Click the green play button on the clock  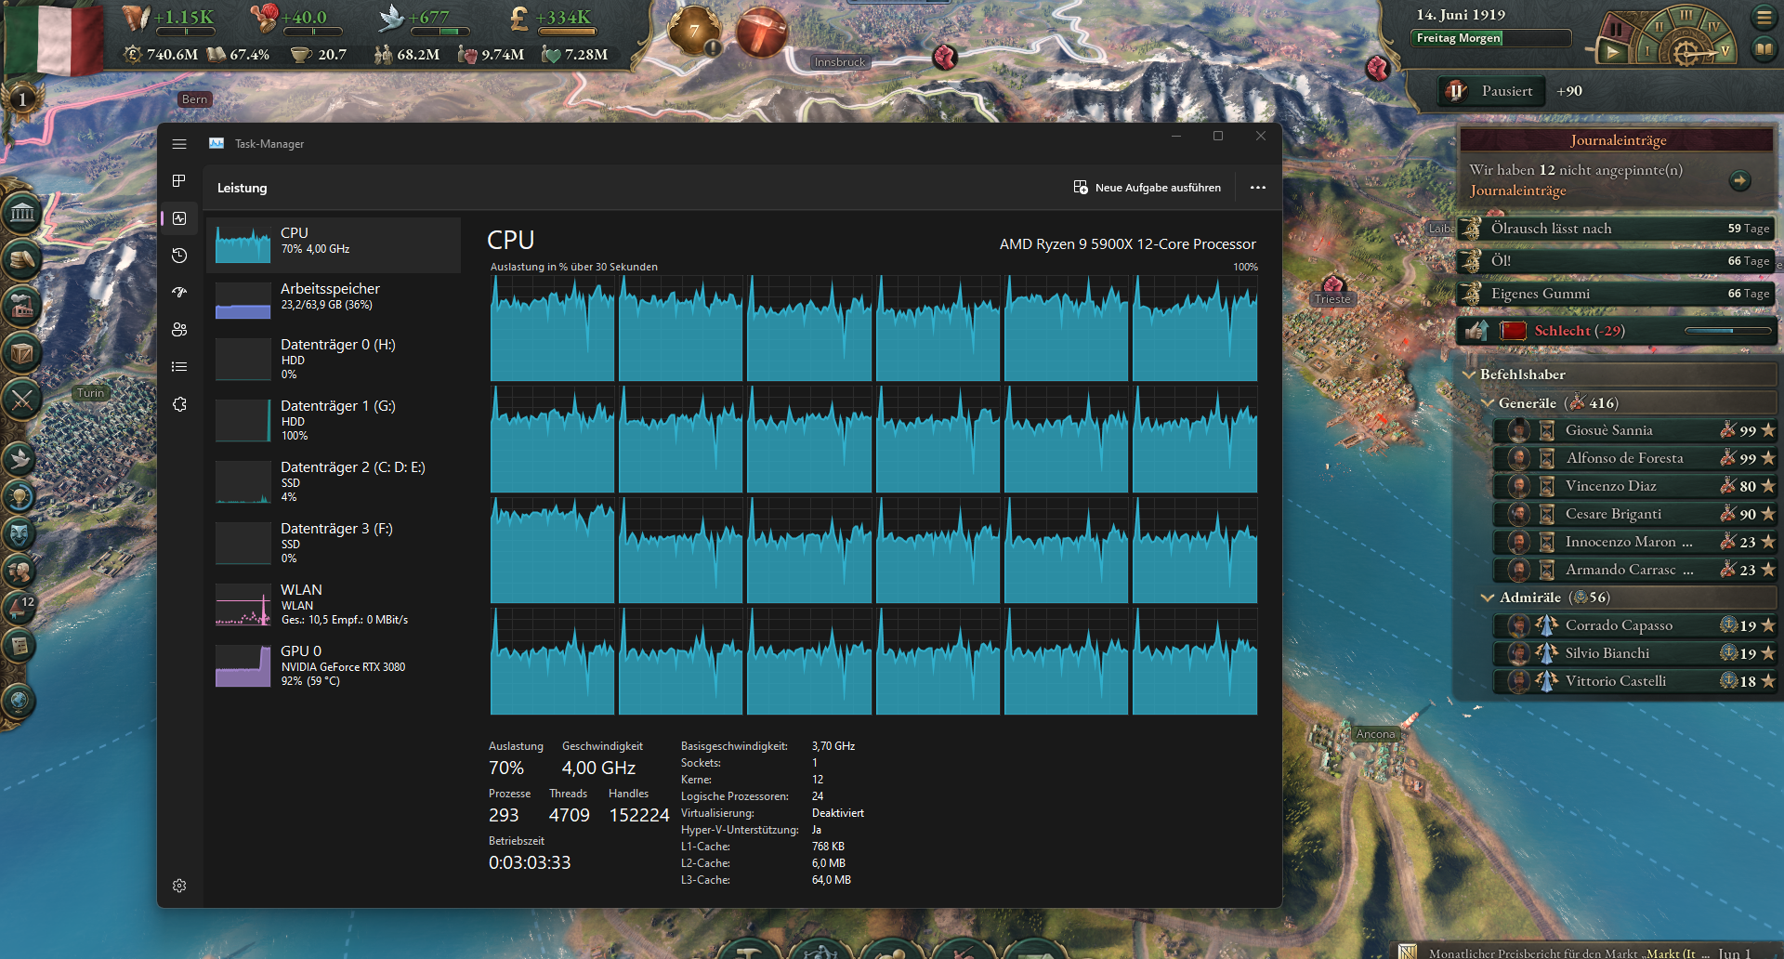(1614, 52)
